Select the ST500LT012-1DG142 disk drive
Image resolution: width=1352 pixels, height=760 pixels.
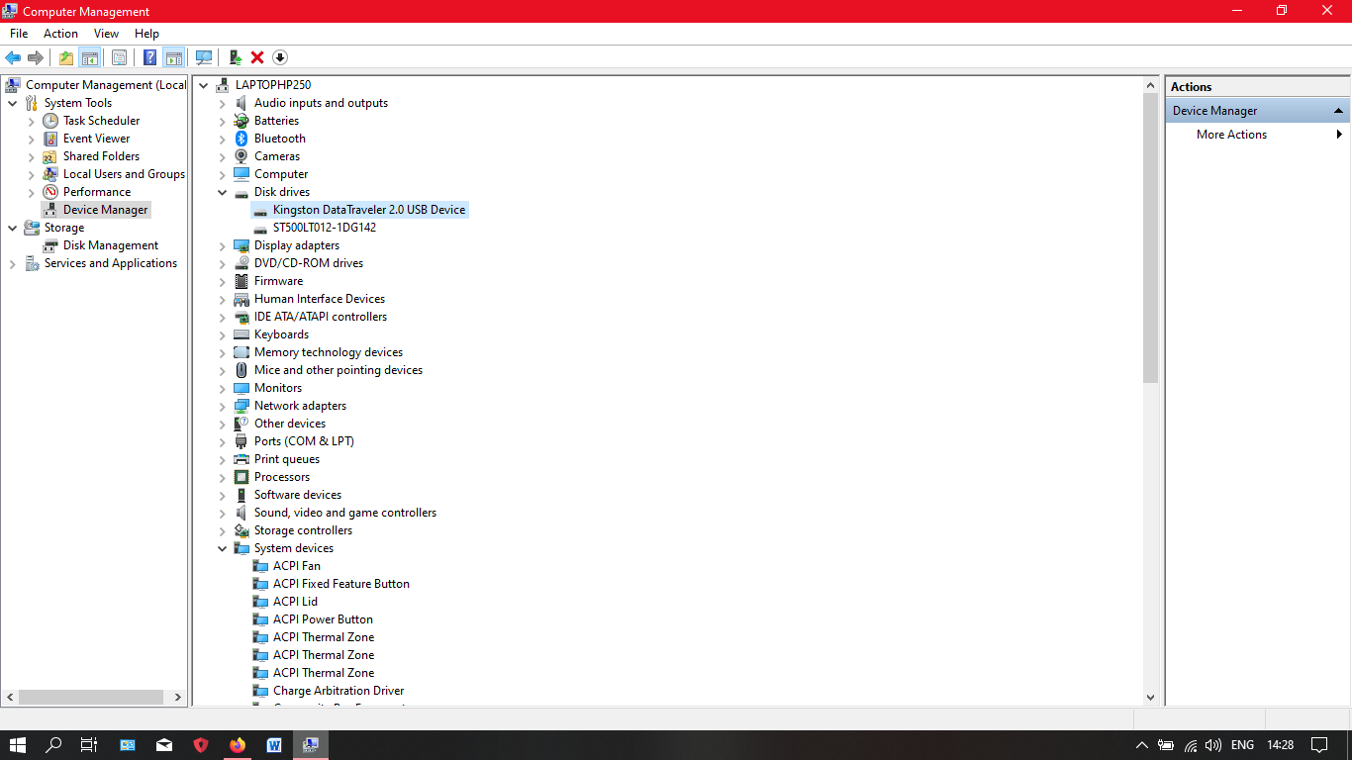click(x=325, y=228)
